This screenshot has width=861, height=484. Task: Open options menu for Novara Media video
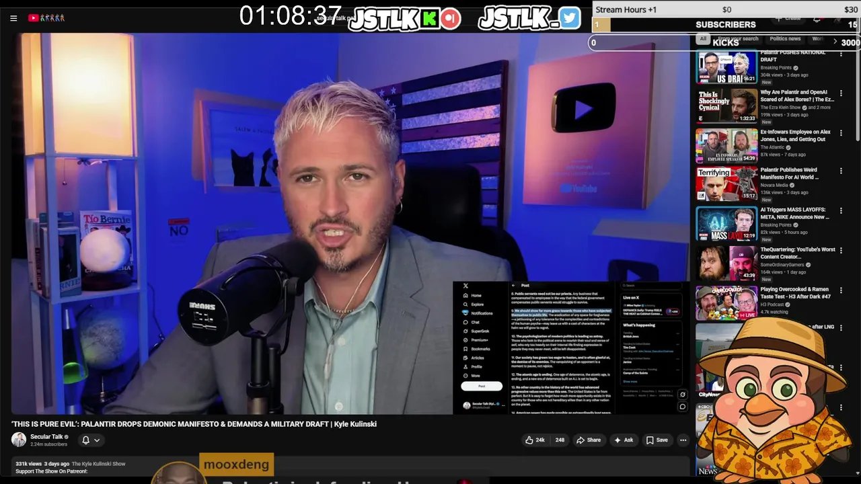(841, 171)
